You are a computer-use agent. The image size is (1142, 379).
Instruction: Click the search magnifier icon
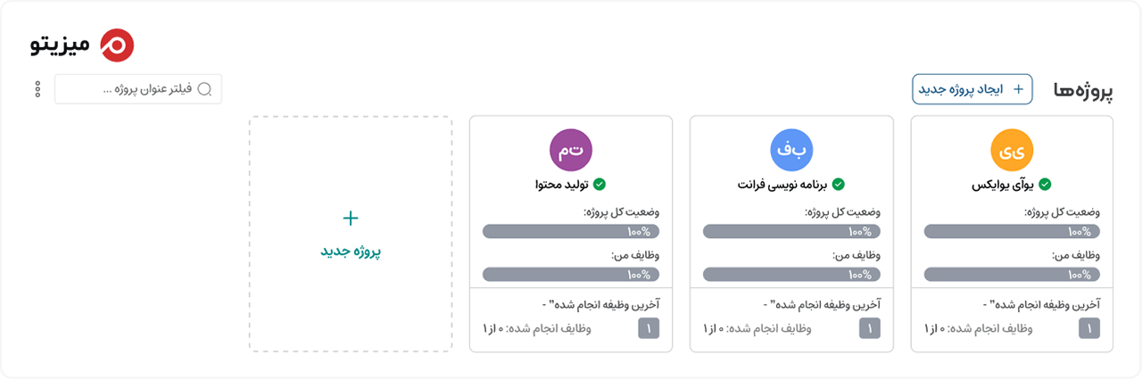[x=204, y=89]
